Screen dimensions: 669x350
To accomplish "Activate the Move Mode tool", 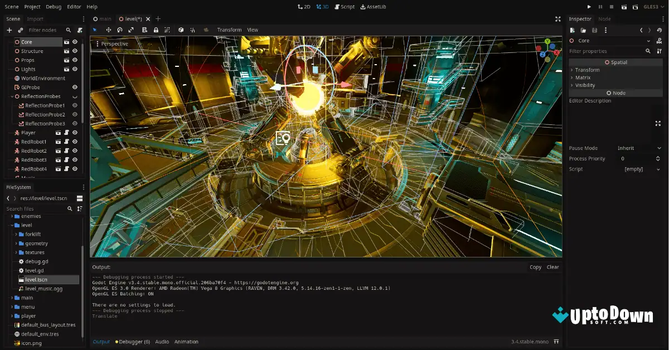I will (x=109, y=30).
